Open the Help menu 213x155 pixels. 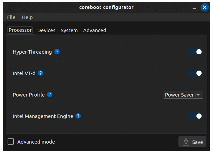coord(27,17)
